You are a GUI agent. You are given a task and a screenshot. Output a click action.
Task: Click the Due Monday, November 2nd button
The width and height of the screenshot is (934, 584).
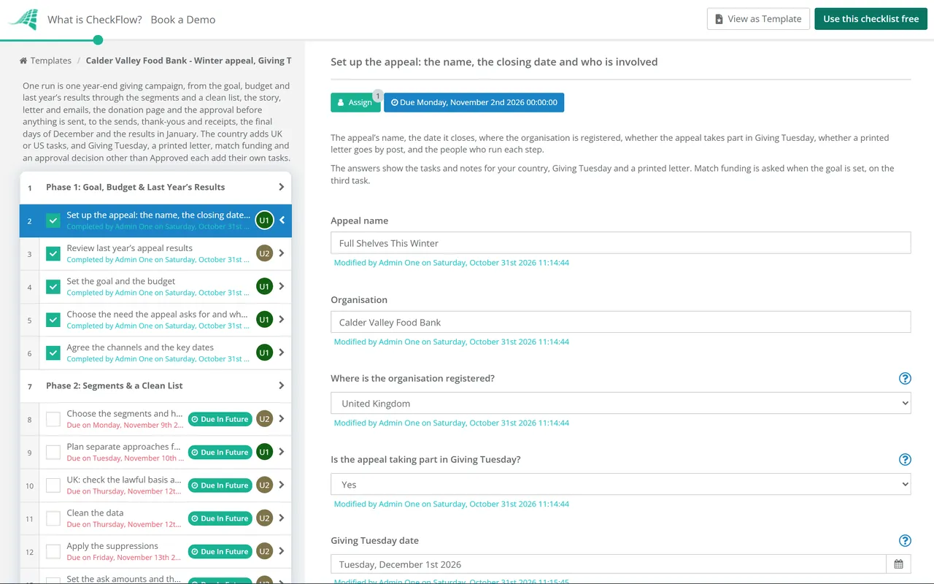point(474,102)
